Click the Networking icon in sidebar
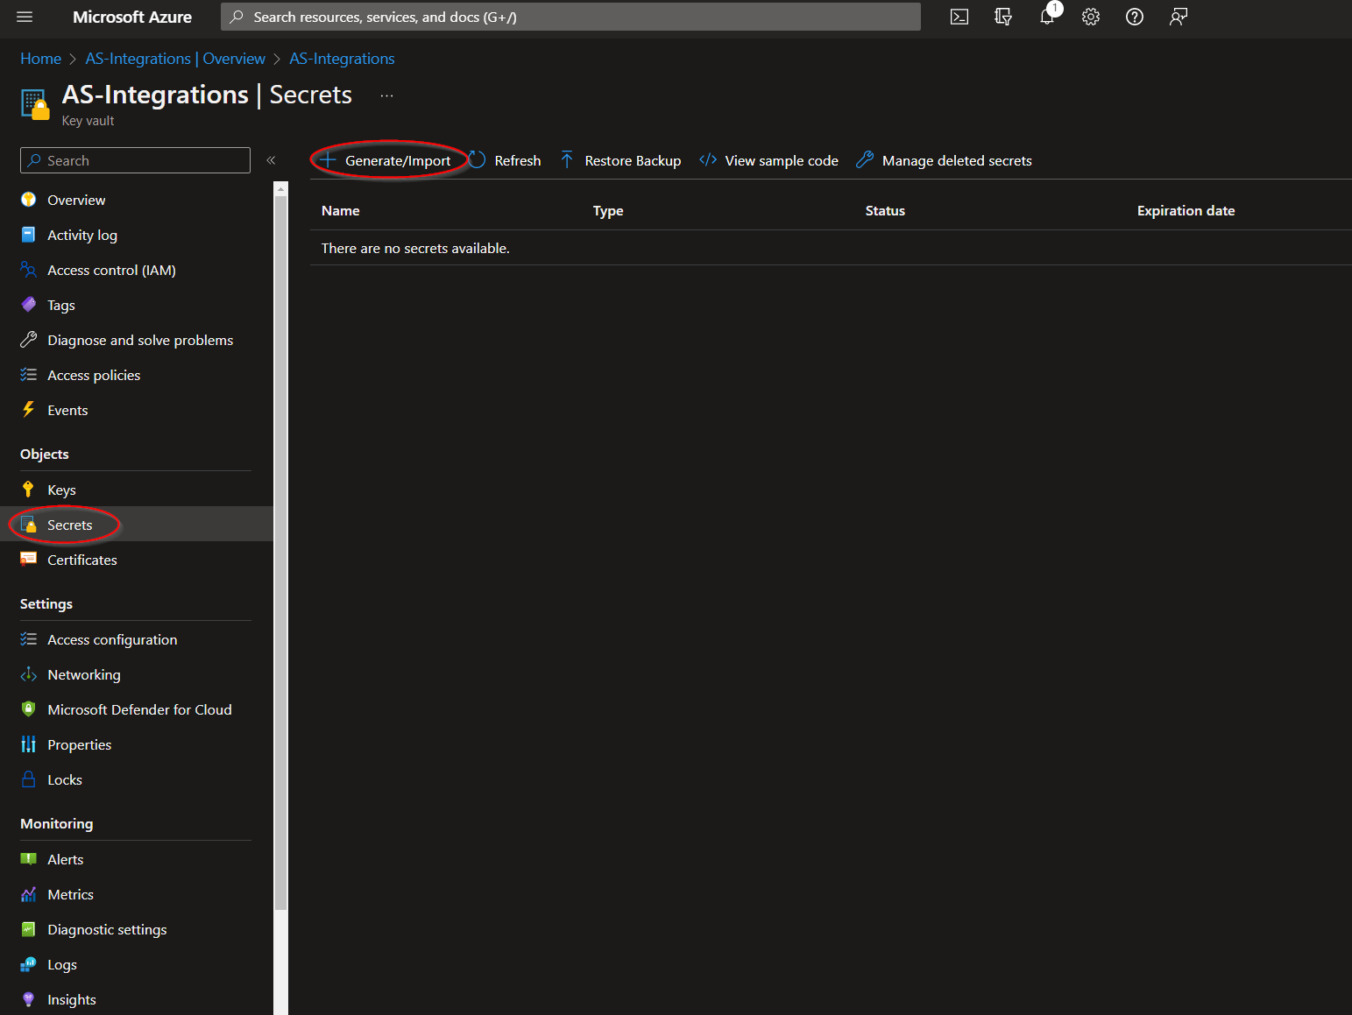The height and width of the screenshot is (1015, 1352). (29, 674)
